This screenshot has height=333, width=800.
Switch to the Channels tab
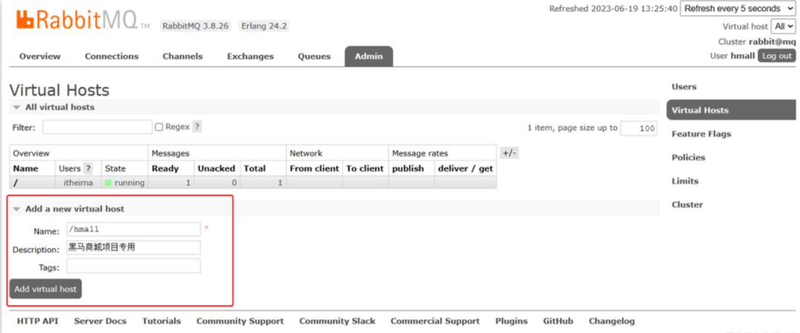182,56
